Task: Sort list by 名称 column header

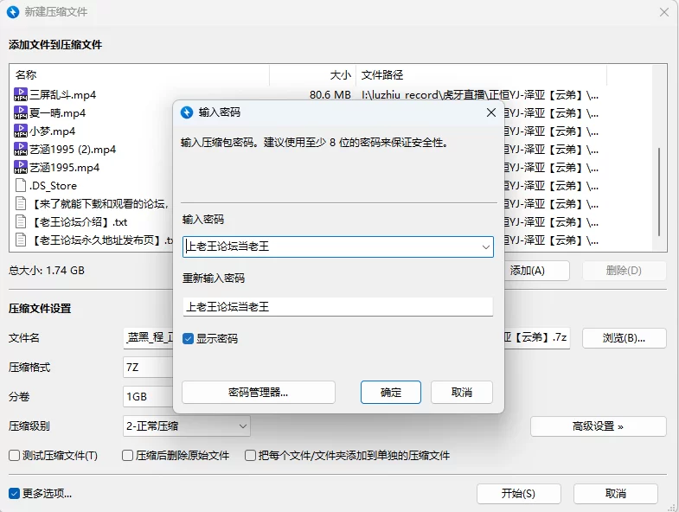Action: [x=138, y=75]
